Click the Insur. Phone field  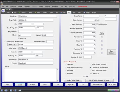coord(36,60)
